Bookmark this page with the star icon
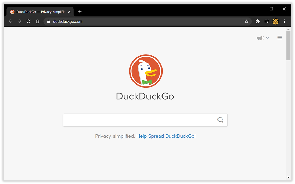The image size is (295, 184). [x=247, y=21]
